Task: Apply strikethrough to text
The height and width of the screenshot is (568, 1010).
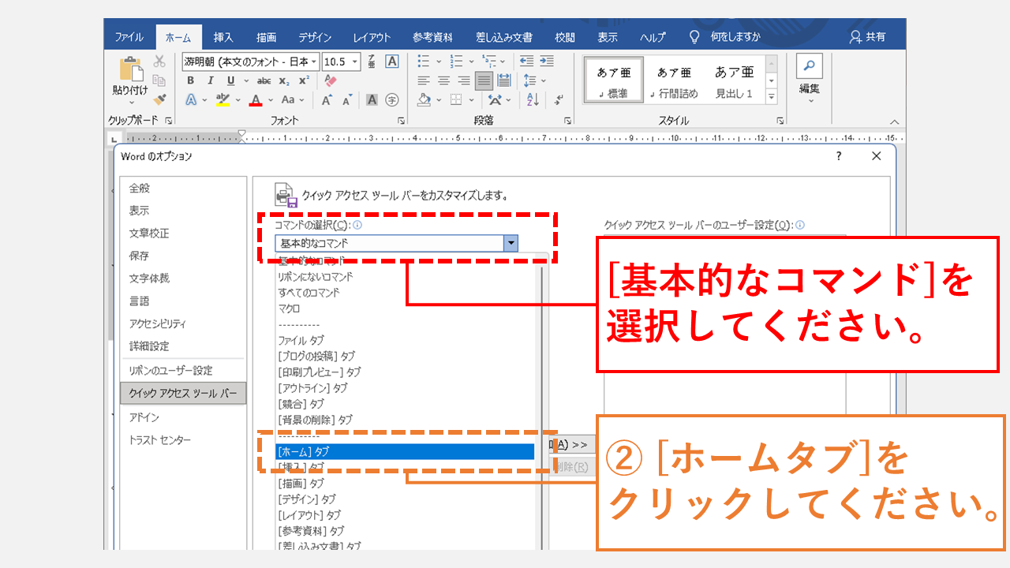Action: [265, 80]
